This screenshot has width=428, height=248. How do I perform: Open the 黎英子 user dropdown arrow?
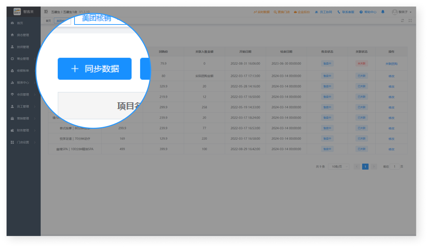[x=411, y=12]
